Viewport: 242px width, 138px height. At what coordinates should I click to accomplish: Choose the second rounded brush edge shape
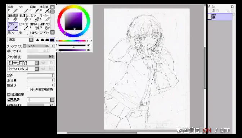tap(42, 40)
